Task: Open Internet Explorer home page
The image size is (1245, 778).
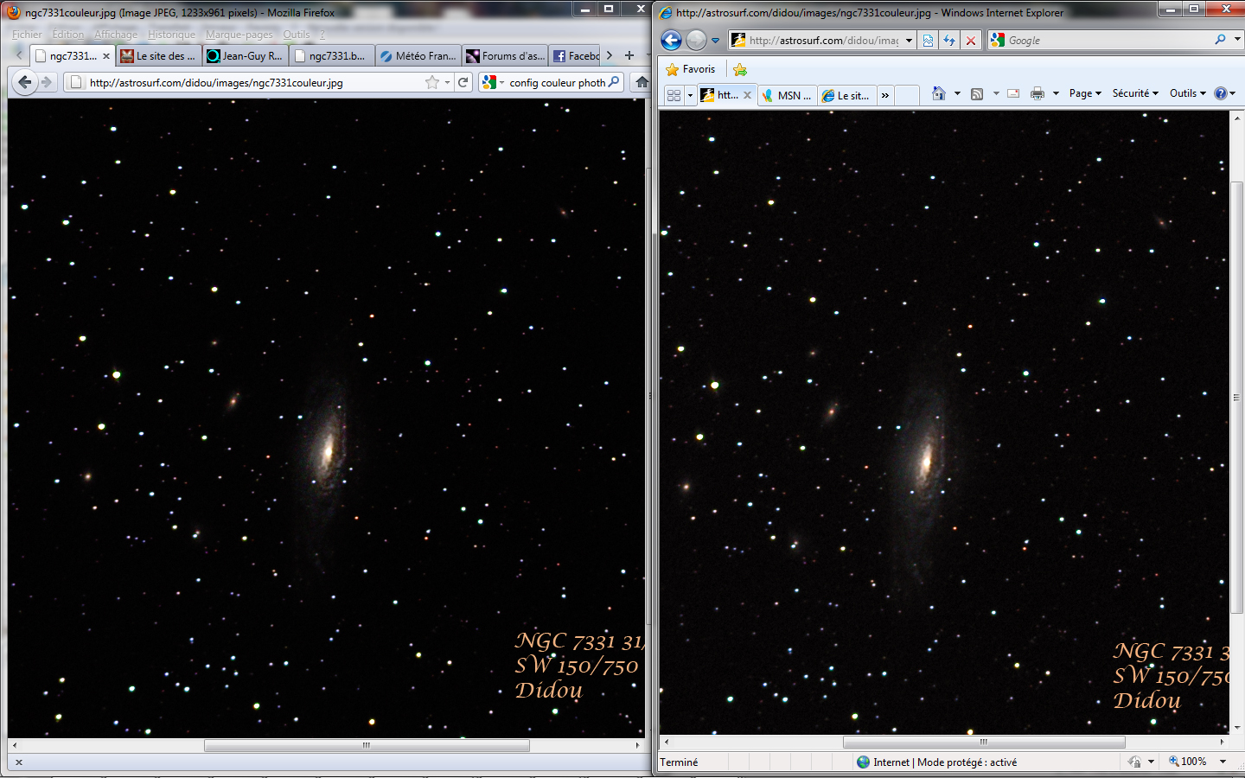Action: [x=938, y=93]
